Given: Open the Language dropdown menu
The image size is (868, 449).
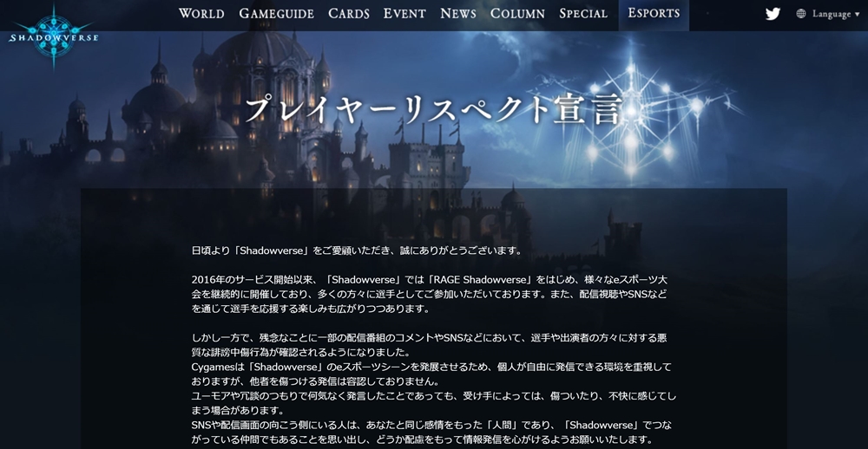Looking at the screenshot, I should (x=831, y=14).
